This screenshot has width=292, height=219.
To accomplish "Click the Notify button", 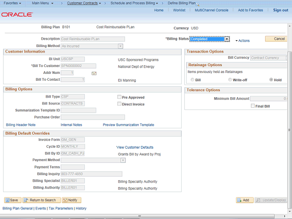I will pos(71,200).
